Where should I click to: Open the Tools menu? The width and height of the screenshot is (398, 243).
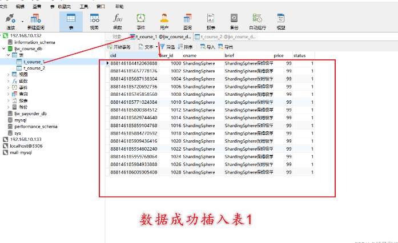(x=84, y=6)
